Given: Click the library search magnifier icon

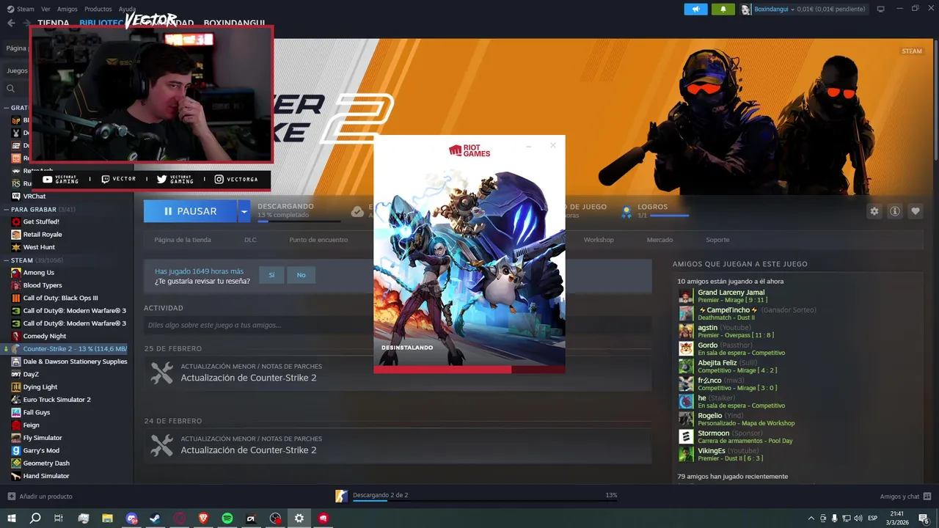Looking at the screenshot, I should pos(11,88).
